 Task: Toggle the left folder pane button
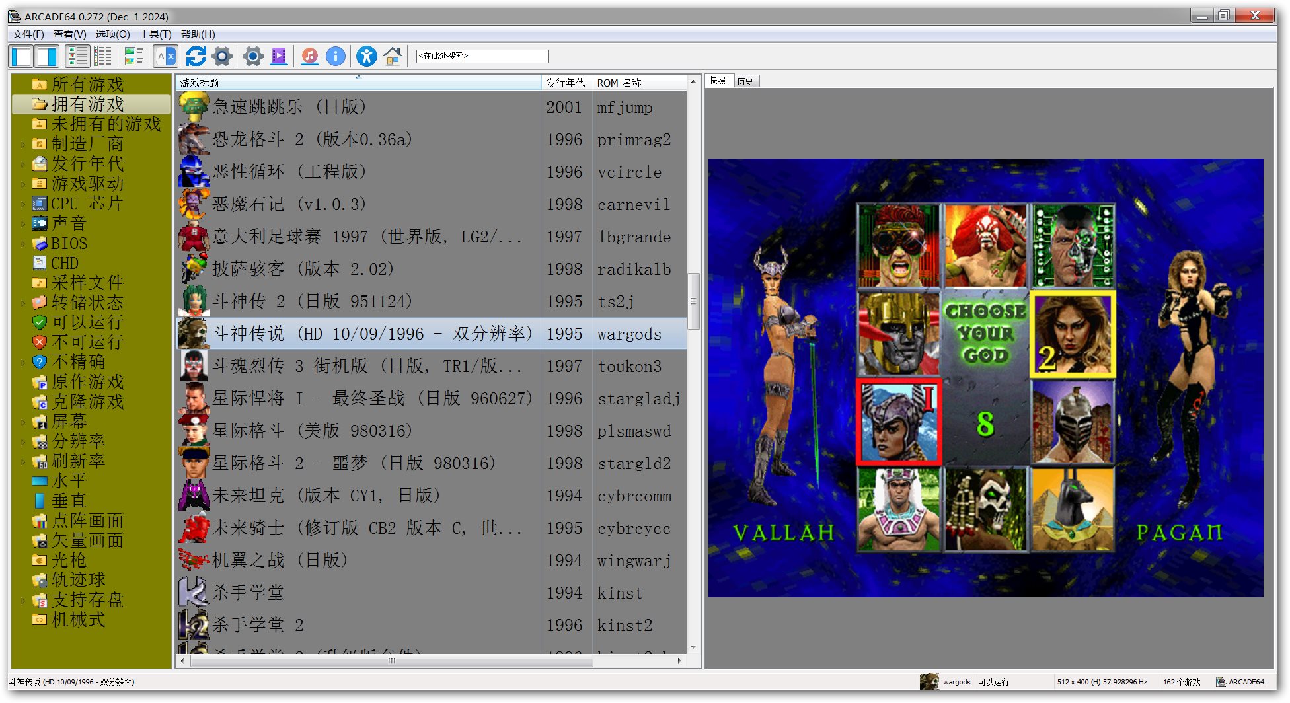point(22,57)
